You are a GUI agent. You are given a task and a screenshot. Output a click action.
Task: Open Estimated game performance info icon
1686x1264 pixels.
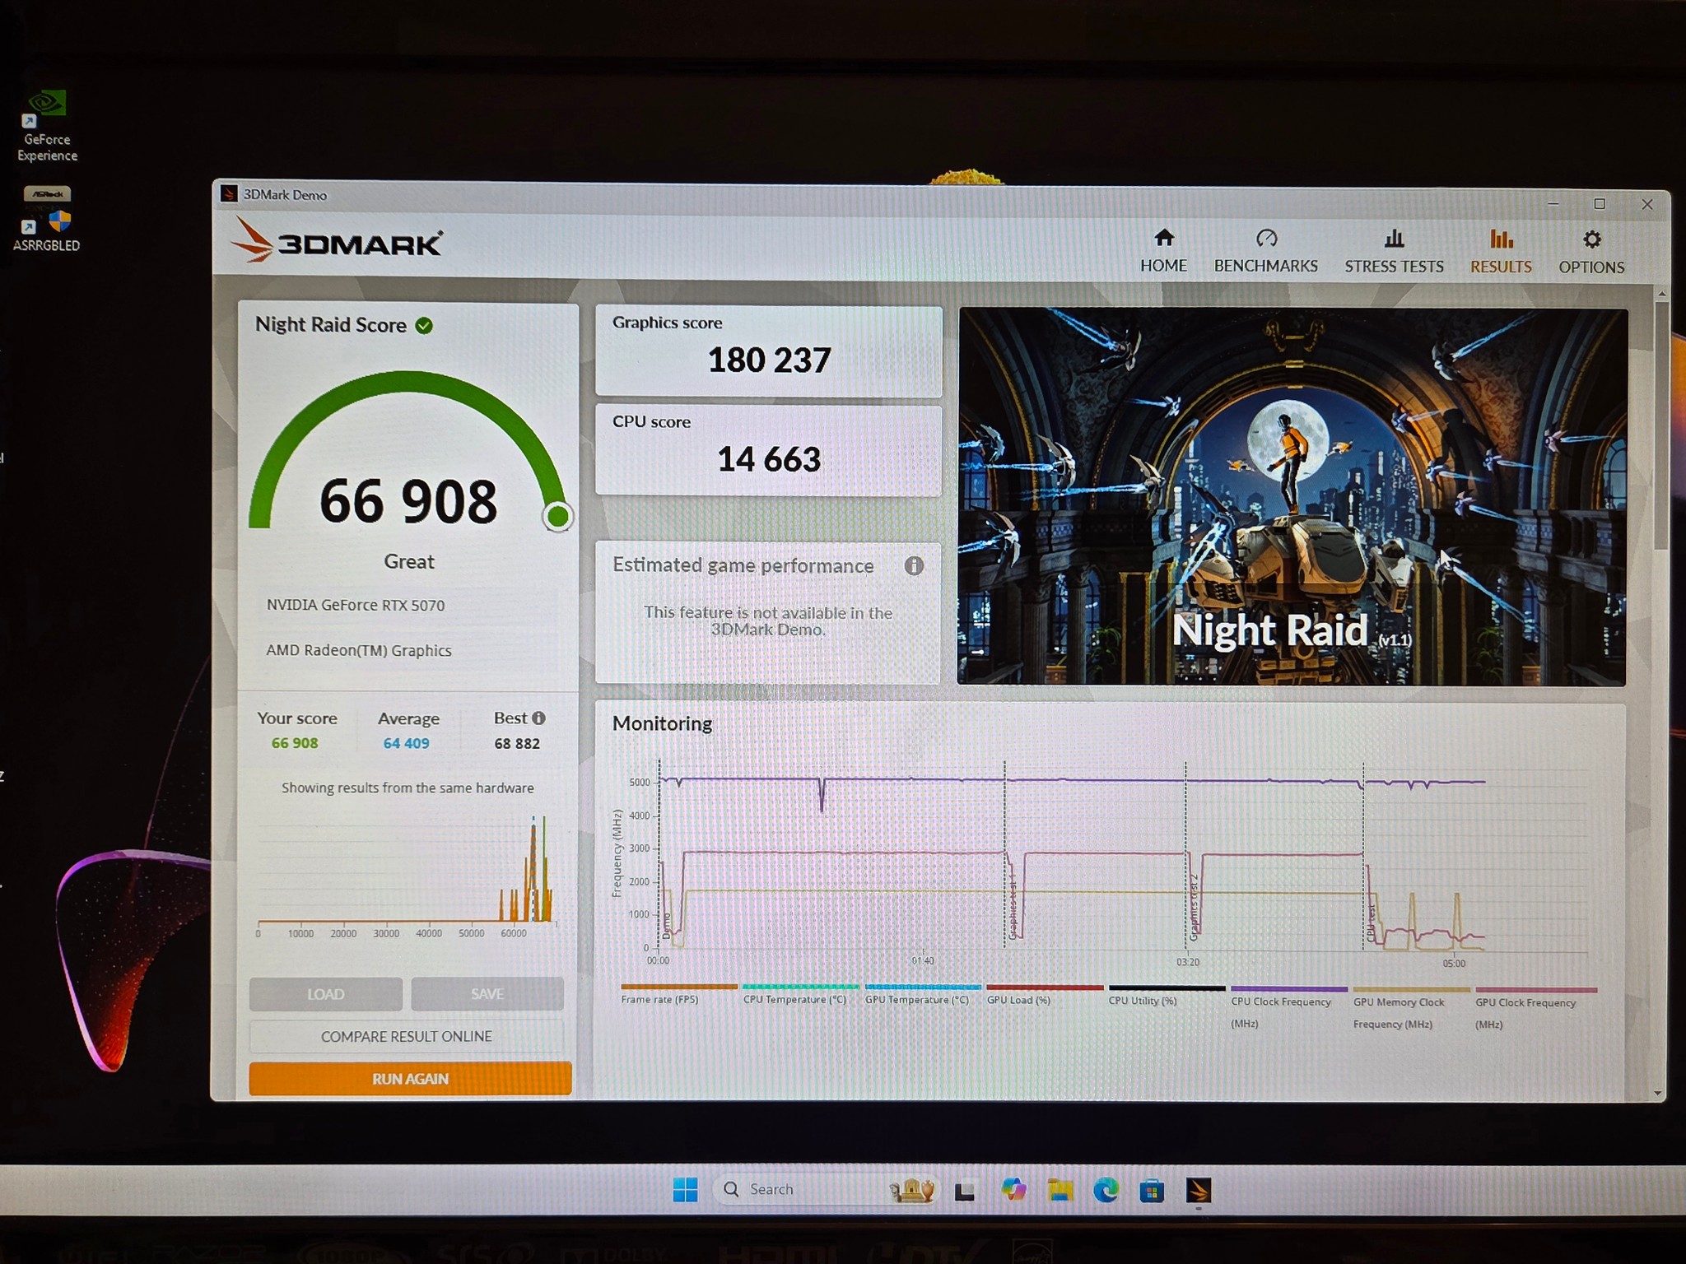pos(914,566)
